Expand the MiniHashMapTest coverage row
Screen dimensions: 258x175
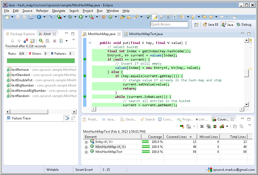point(86,152)
